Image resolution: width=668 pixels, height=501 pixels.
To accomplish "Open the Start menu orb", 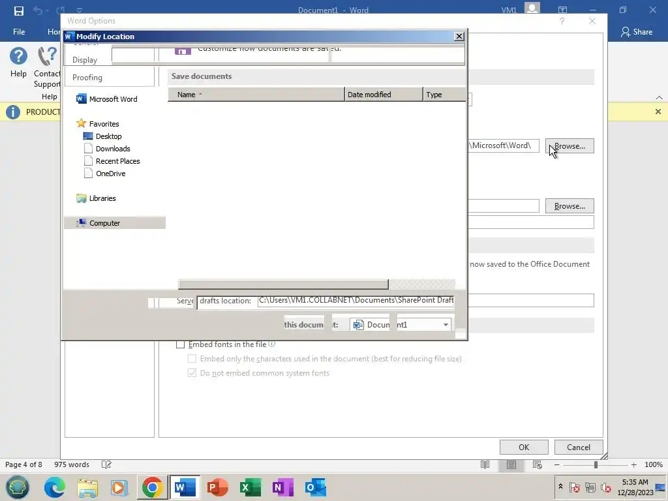I will point(18,487).
